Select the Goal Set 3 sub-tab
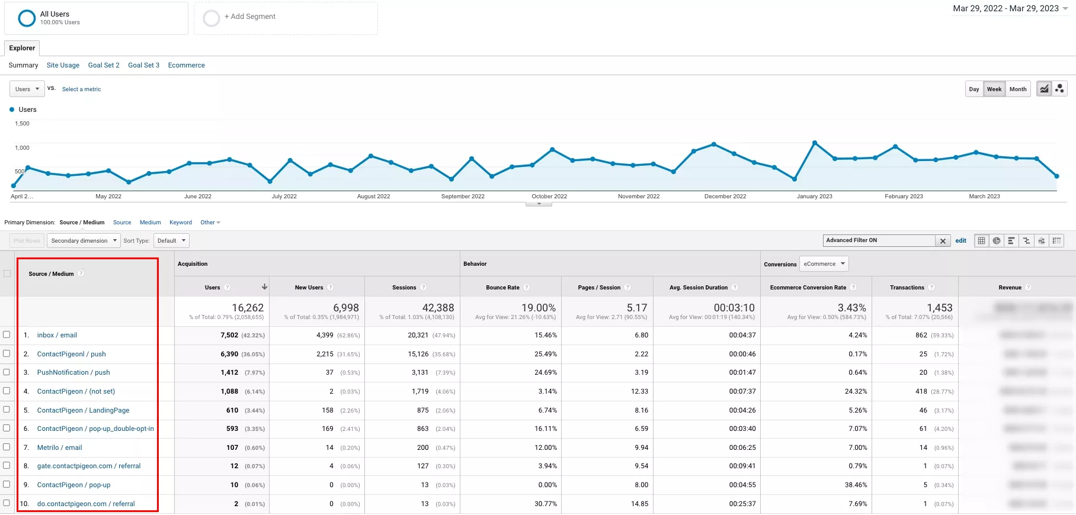The height and width of the screenshot is (515, 1076). click(x=143, y=65)
